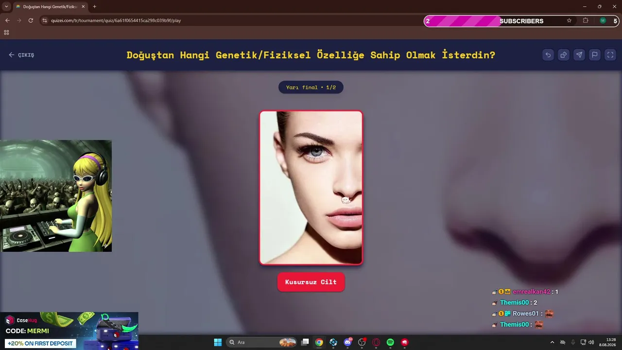The image size is (622, 350).
Task: Open the network tray icon
Action: 583,342
